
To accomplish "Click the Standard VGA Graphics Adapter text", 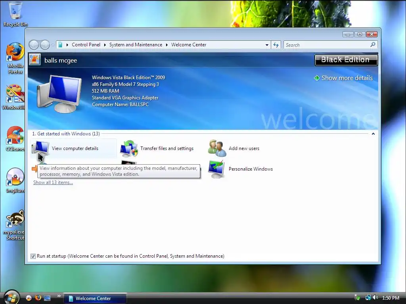I will coord(125,98).
